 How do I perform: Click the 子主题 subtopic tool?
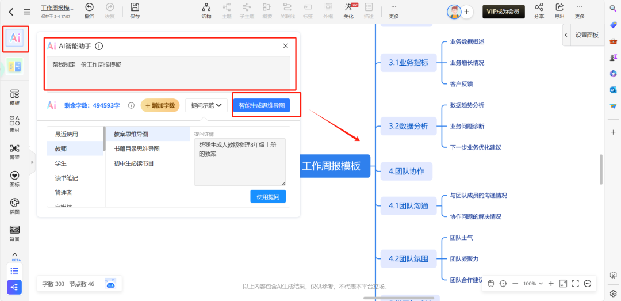pyautogui.click(x=247, y=11)
